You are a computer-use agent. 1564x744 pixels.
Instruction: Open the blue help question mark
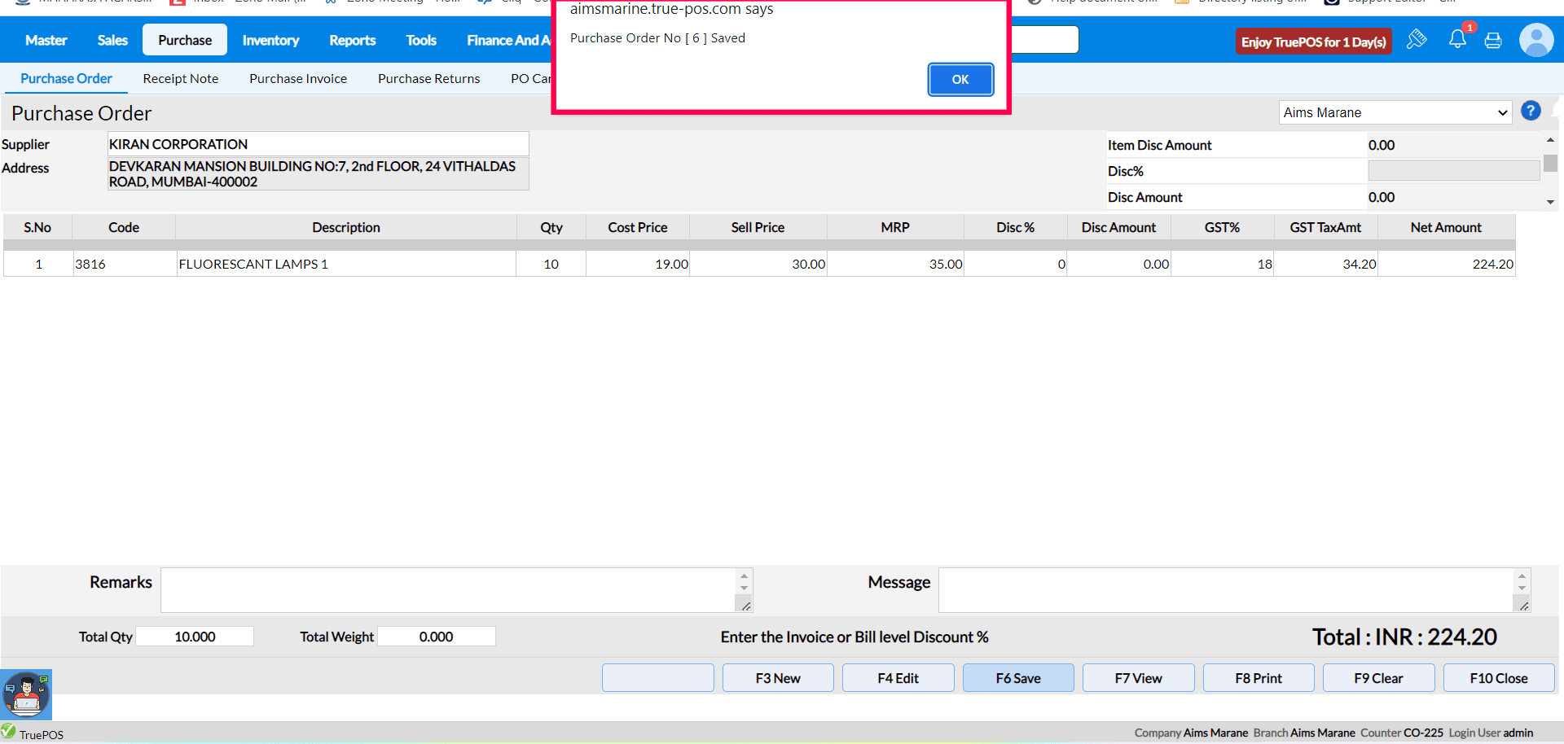click(x=1531, y=111)
